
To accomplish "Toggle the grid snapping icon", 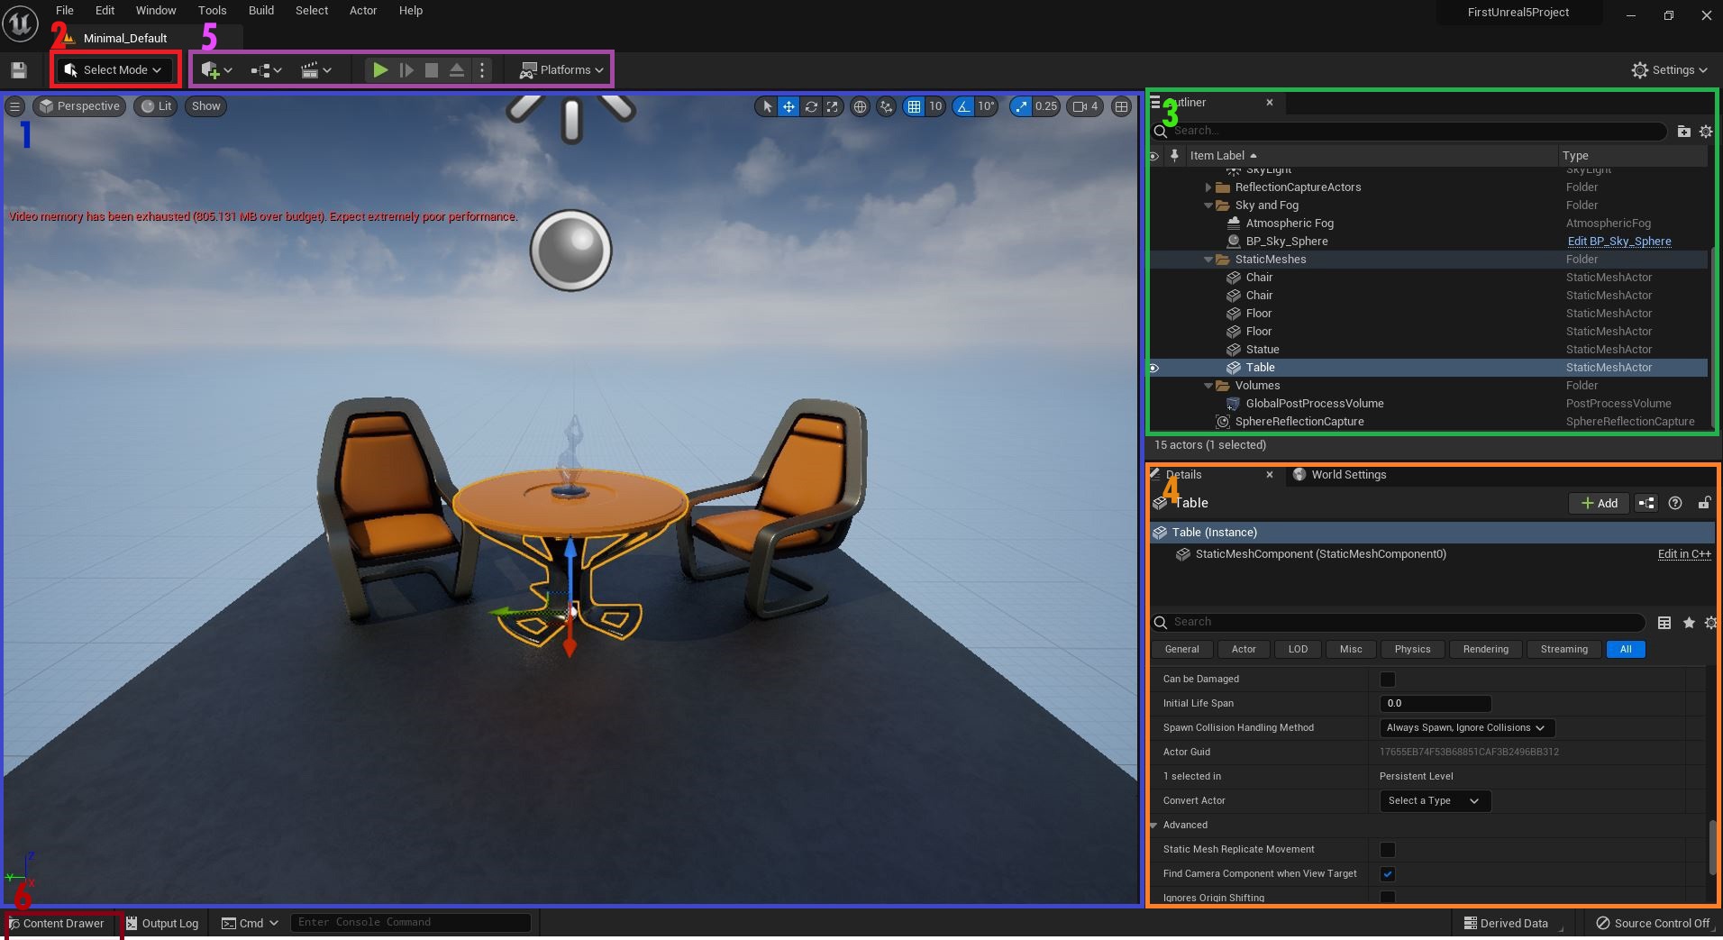I will pos(914,106).
